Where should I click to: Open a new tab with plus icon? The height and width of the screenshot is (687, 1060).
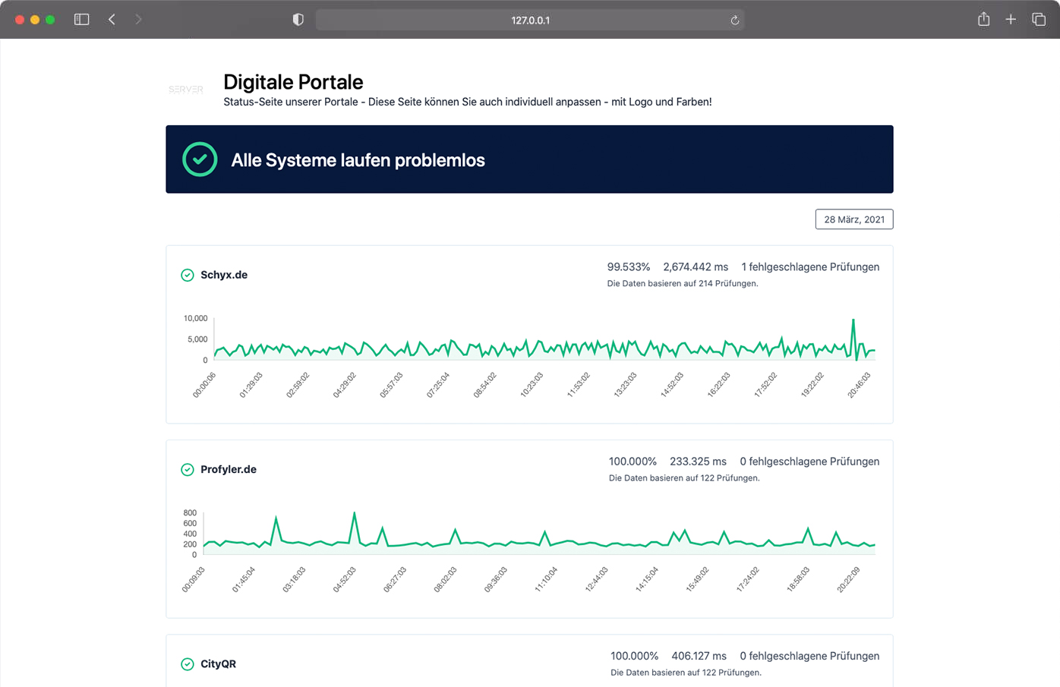tap(1011, 20)
